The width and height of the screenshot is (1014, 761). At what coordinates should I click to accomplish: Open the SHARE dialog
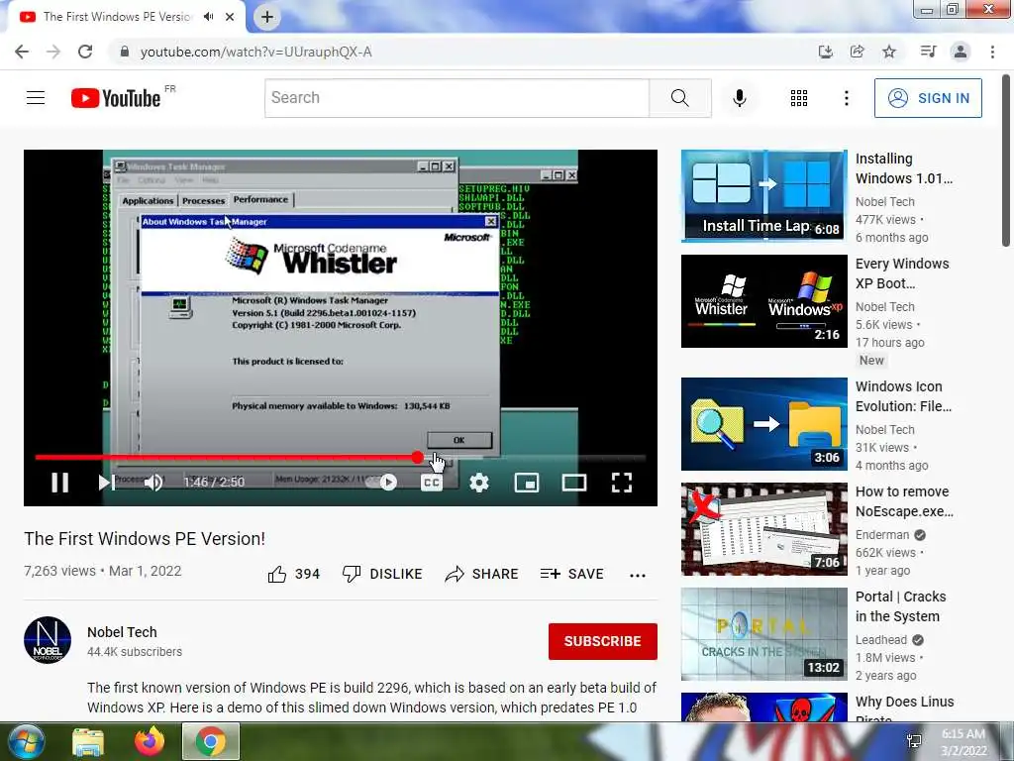482,574
